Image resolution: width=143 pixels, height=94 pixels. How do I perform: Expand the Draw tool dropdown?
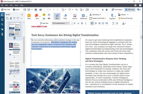click(x=40, y=16)
